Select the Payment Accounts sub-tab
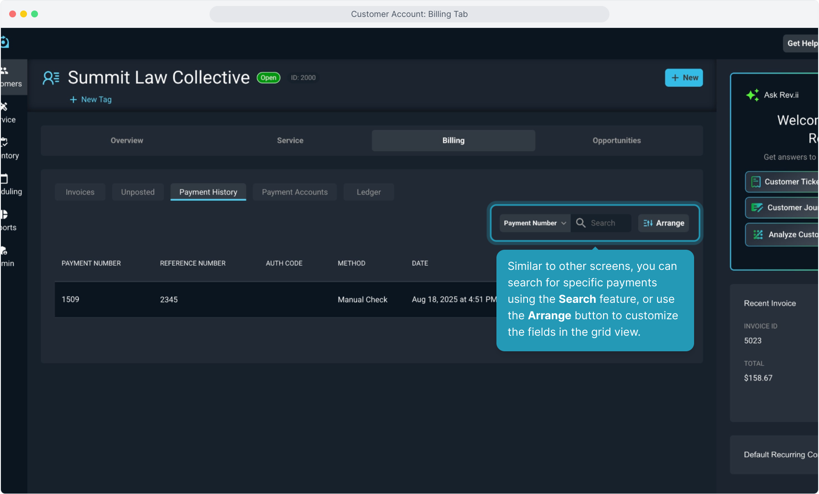This screenshot has height=494, width=819. pyautogui.click(x=295, y=192)
